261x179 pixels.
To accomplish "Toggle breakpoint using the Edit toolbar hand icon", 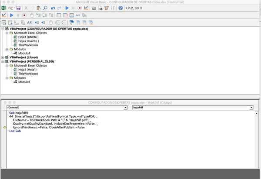I will coord(51,23).
